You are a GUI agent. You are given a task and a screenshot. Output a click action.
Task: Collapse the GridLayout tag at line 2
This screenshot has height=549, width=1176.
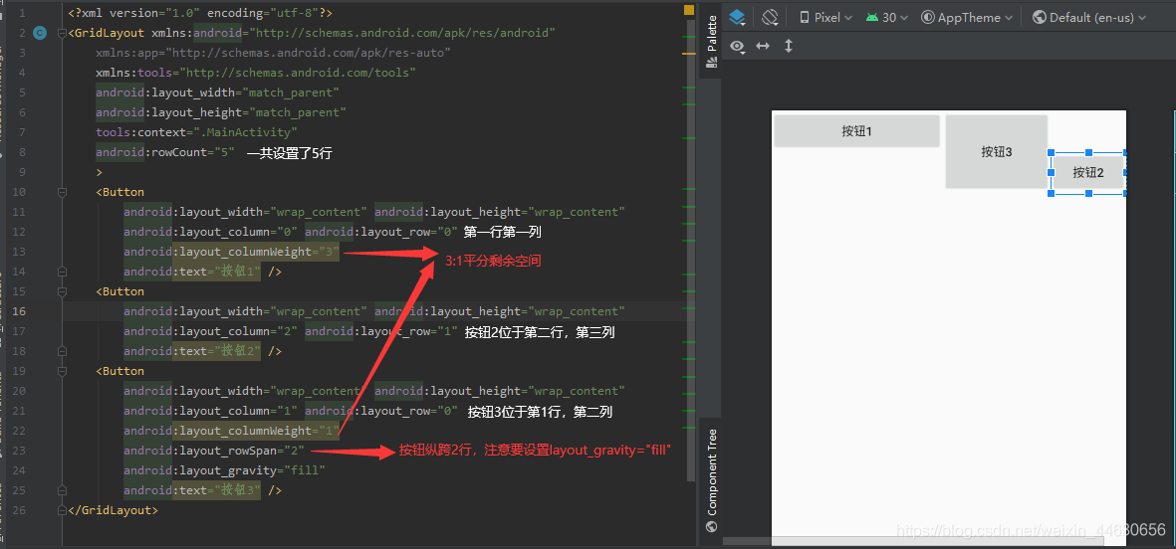63,33
